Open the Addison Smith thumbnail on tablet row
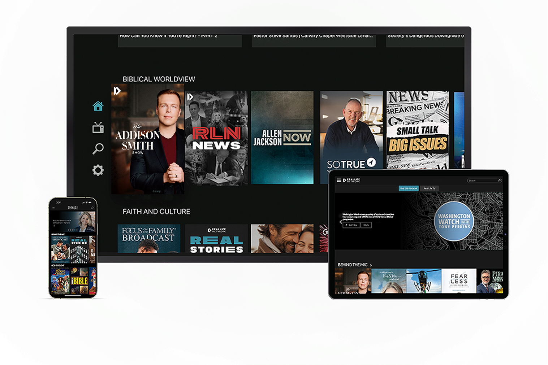Viewport: 548px width, 365px height. click(x=353, y=281)
